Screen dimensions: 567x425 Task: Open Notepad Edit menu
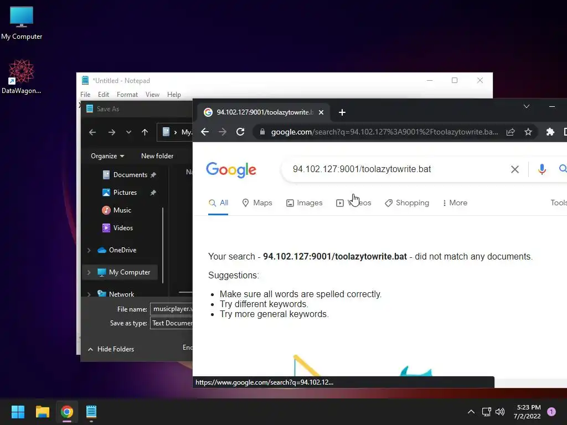coord(104,95)
